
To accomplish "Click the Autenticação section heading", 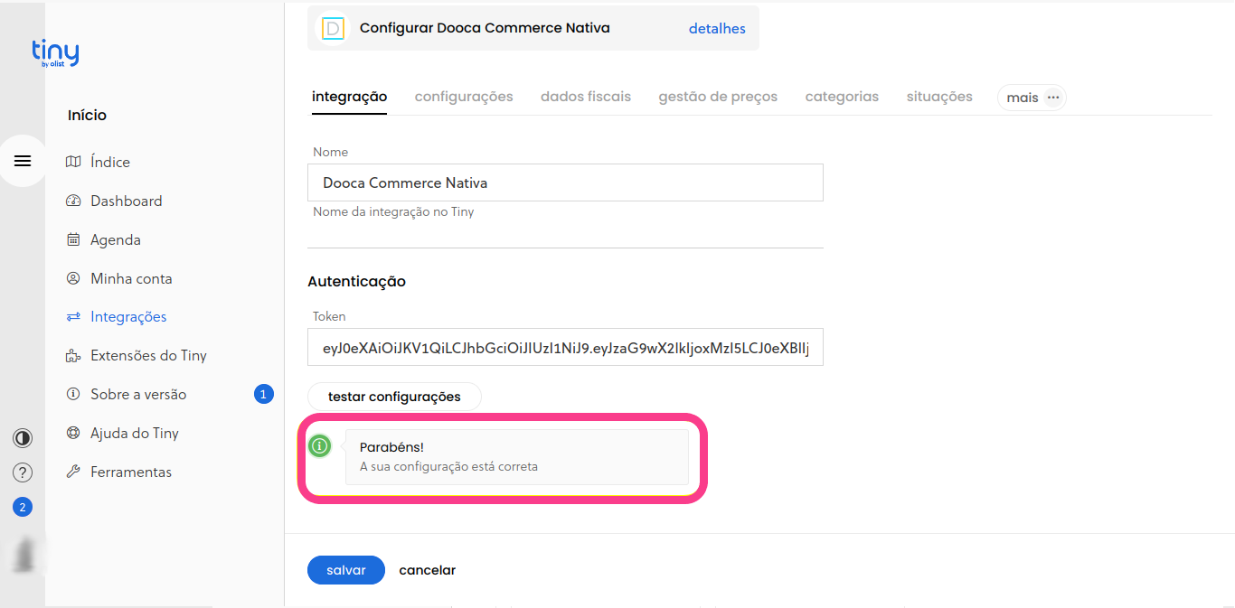I will [x=356, y=281].
